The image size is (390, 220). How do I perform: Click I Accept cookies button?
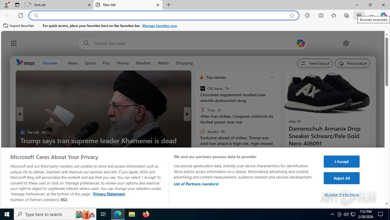342,162
